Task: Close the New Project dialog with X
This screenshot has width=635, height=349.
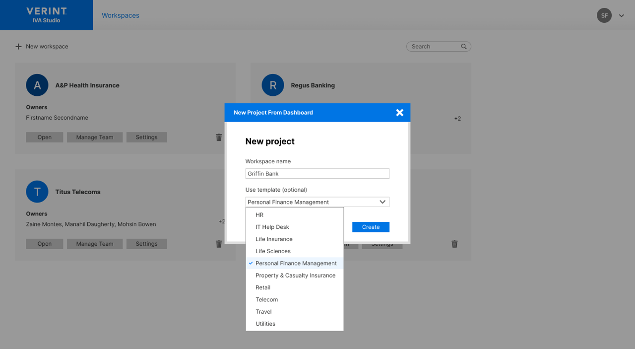Action: tap(399, 113)
